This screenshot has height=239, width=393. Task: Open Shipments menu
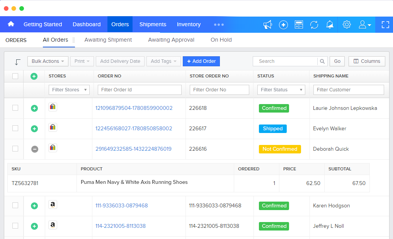pos(153,25)
